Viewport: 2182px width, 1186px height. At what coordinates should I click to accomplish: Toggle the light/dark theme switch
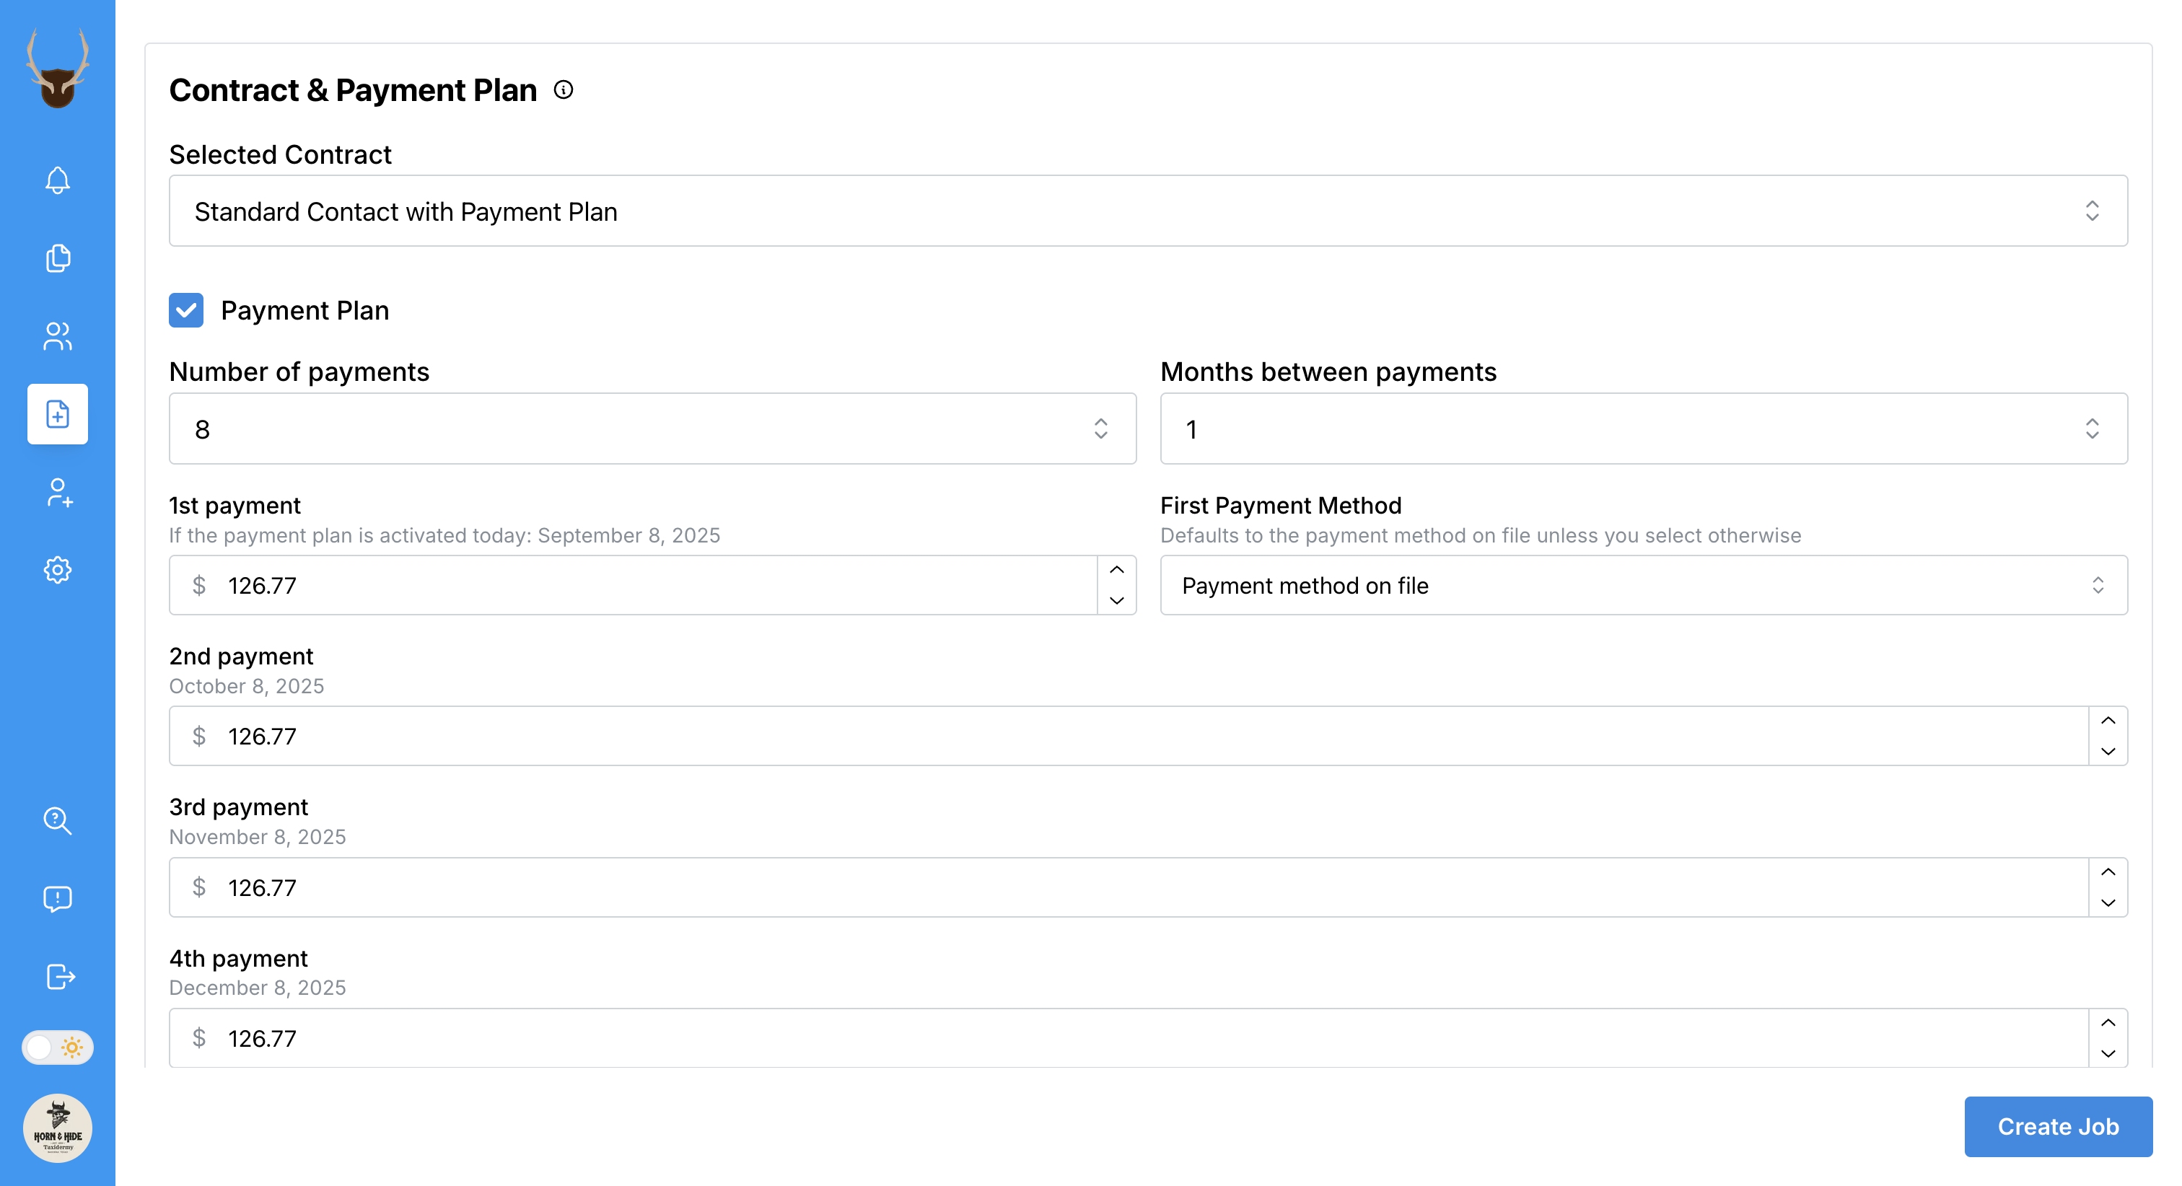tap(58, 1047)
